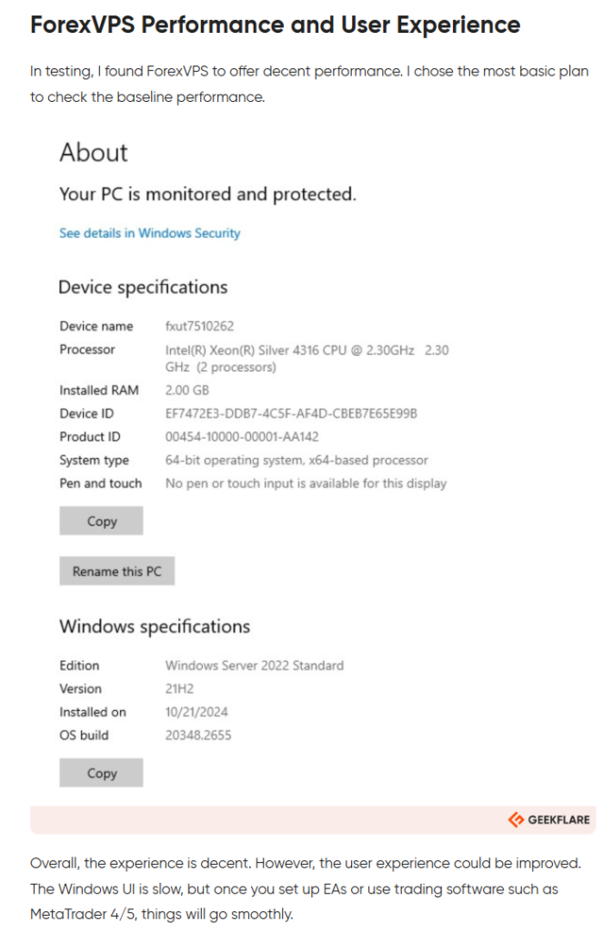Select the OS build number 20348.2655
This screenshot has width=603, height=932.
tap(198, 735)
